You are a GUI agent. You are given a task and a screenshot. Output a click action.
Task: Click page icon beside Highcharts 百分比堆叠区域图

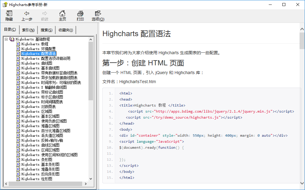18,131
